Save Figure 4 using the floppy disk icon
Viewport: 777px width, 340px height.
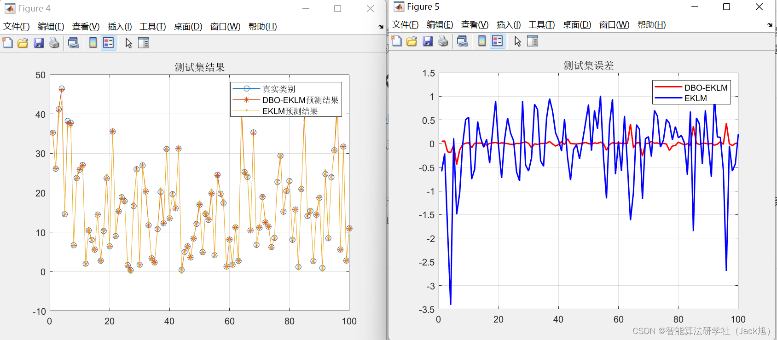click(x=39, y=43)
